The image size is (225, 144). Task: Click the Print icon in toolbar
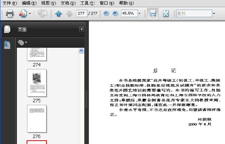click(10, 13)
